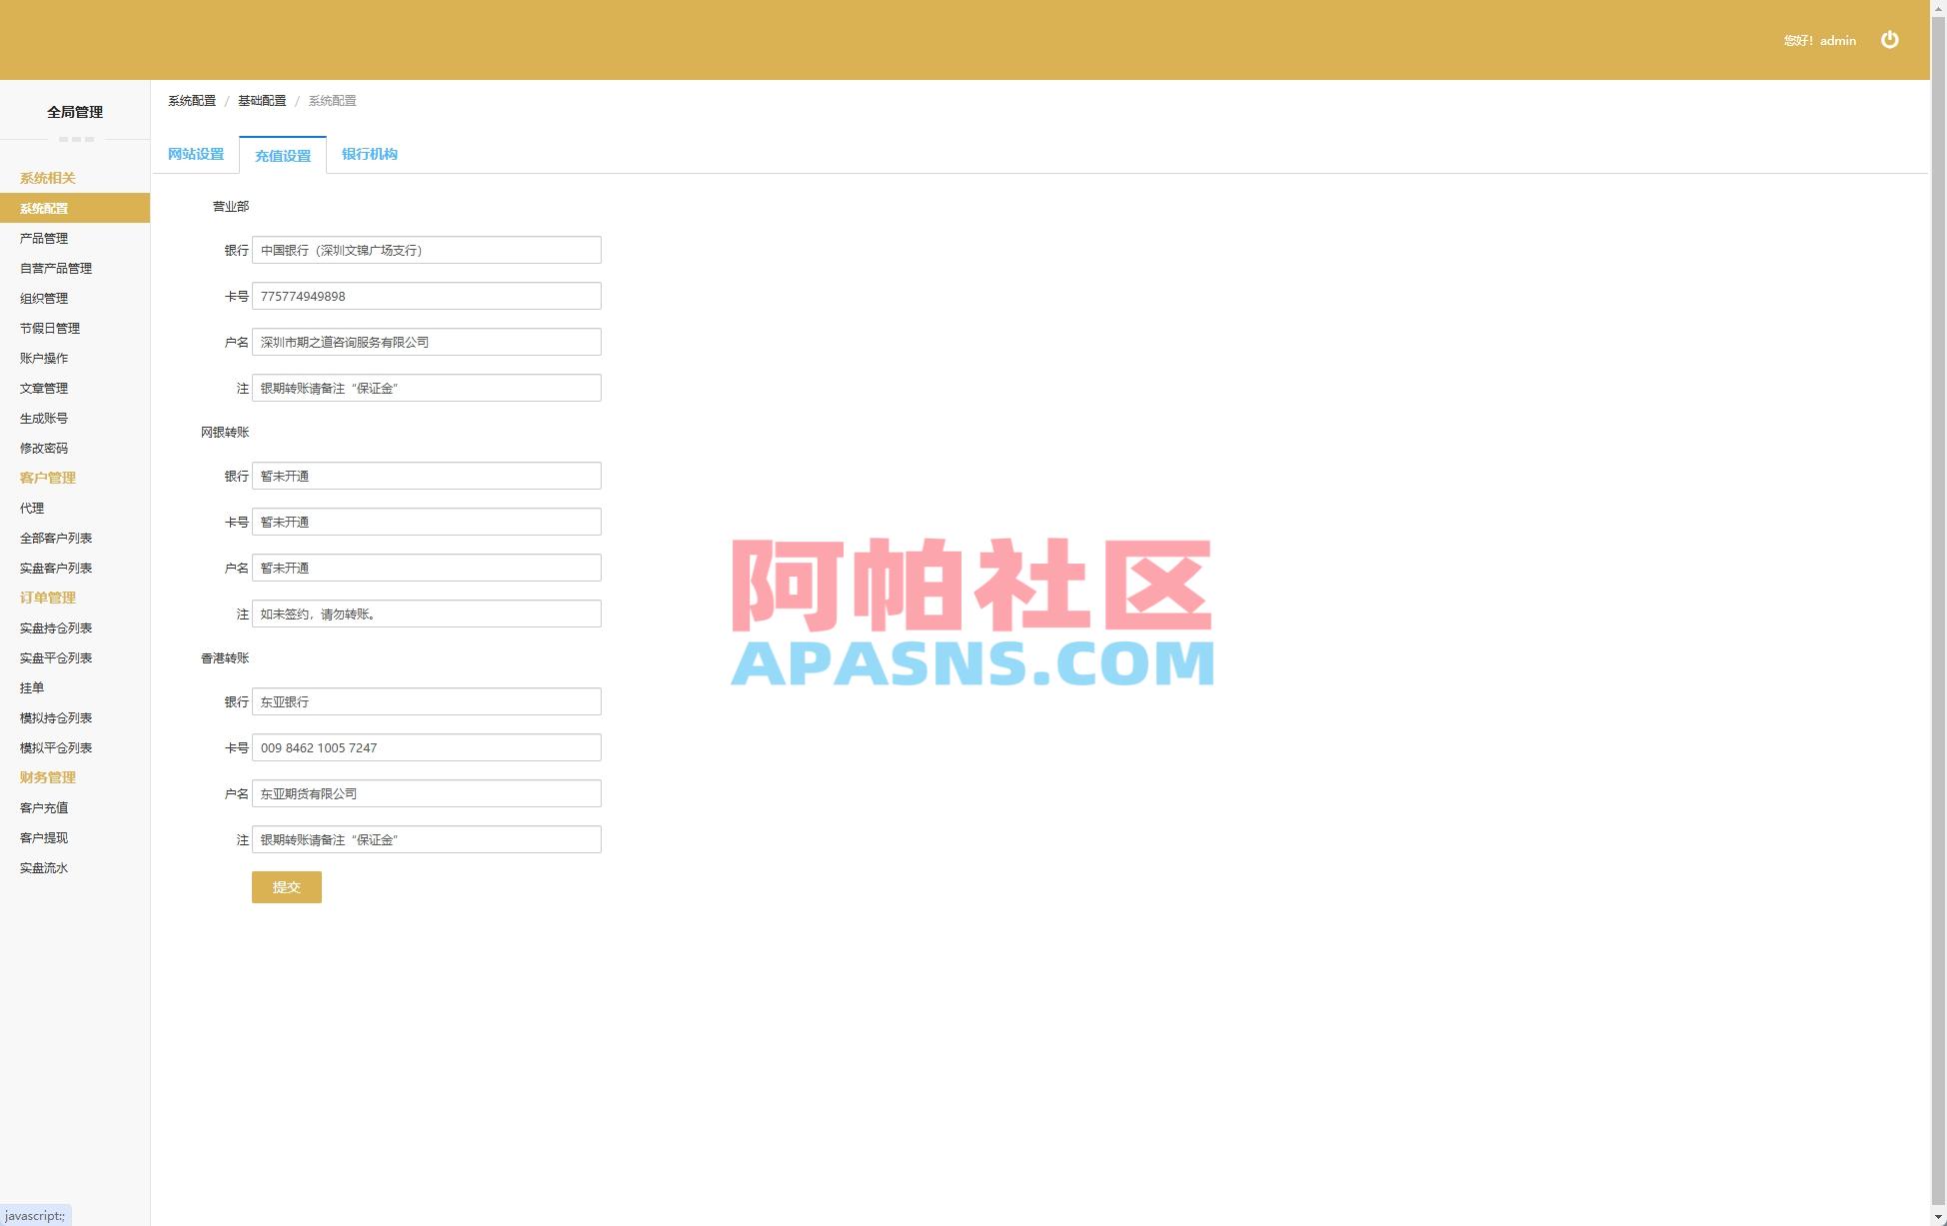Open 自营产品管理 page

[x=55, y=268]
